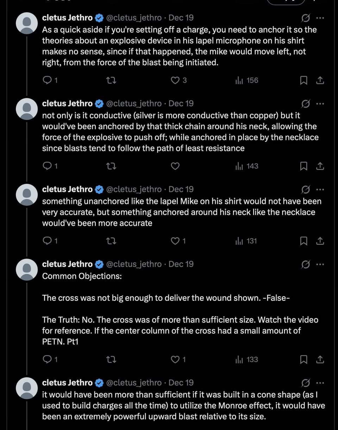Image resolution: width=338 pixels, height=430 pixels.
Task: Bookmark the "Common Objections" tweet
Action: coord(303,360)
